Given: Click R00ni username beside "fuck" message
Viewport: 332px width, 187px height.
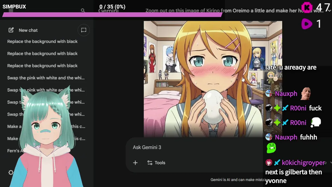Looking at the screenshot, I should point(298,108).
